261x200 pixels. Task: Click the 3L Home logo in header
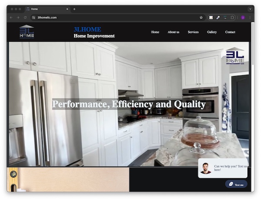[27, 32]
